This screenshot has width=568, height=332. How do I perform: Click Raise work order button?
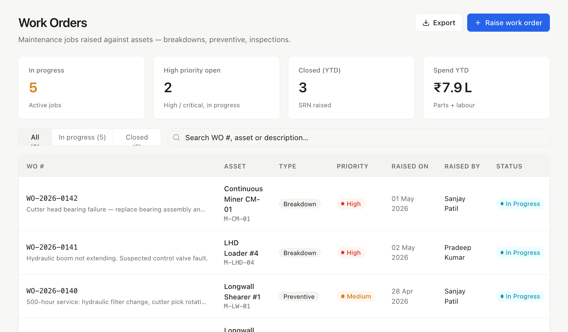pos(508,23)
